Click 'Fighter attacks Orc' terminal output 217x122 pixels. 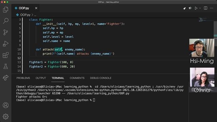point(32,97)
